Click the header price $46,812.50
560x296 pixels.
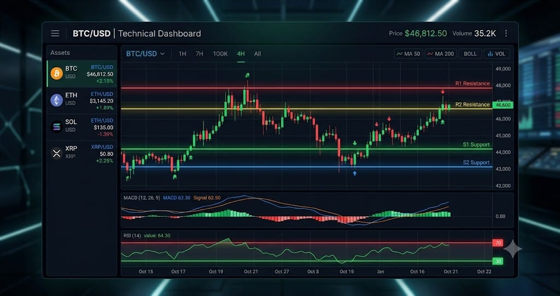click(x=425, y=33)
